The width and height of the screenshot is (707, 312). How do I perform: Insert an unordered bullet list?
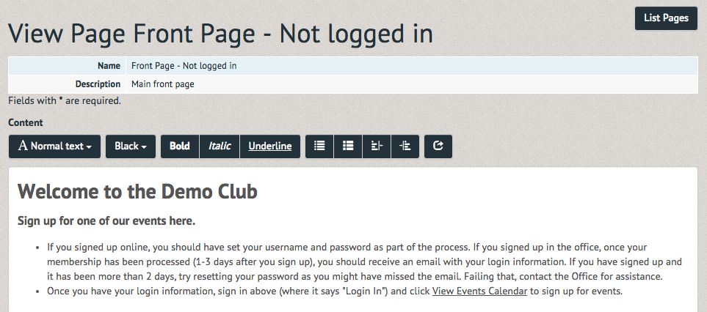coord(319,146)
